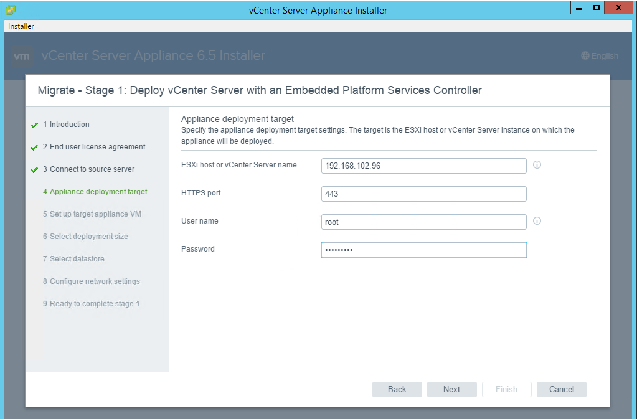Open the Installer menu
Image resolution: width=637 pixels, height=419 pixels.
click(x=21, y=26)
